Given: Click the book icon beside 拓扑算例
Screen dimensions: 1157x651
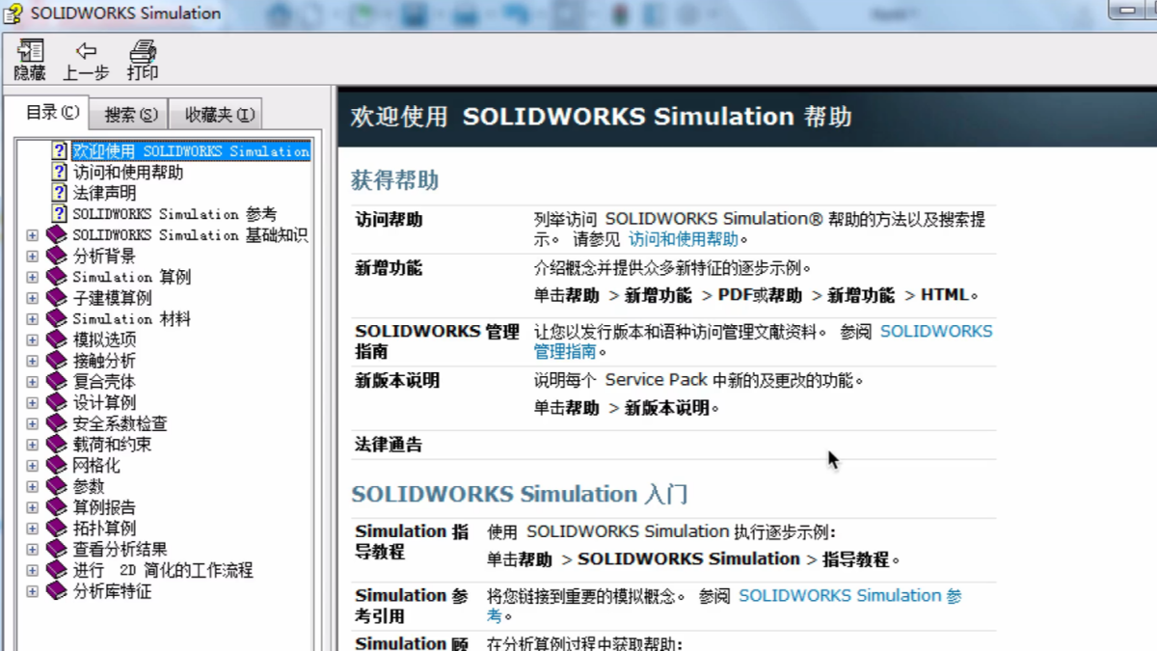Looking at the screenshot, I should point(57,529).
